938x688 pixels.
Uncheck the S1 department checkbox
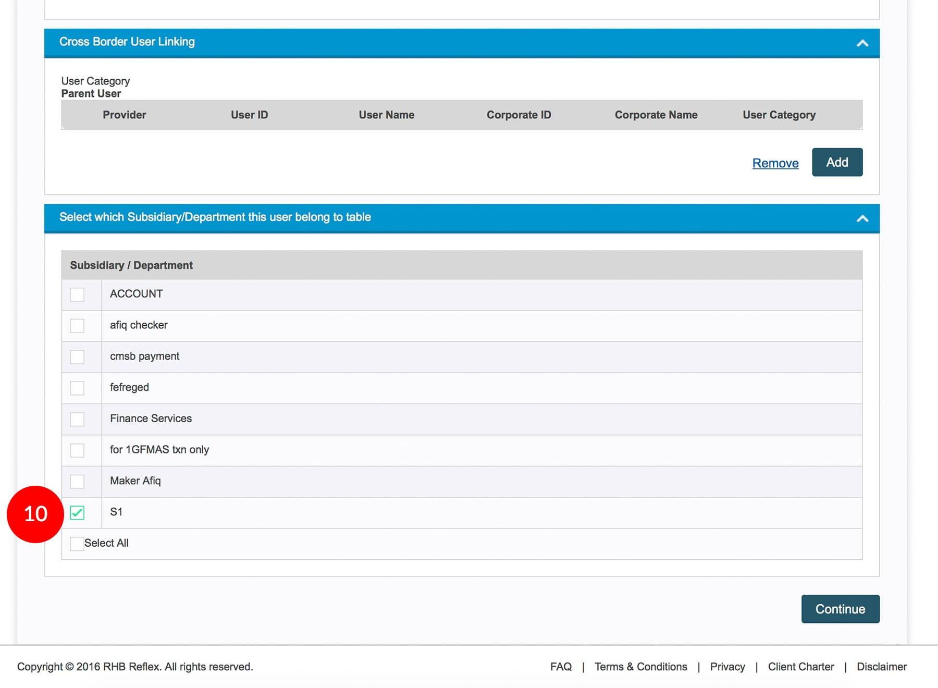pyautogui.click(x=77, y=513)
